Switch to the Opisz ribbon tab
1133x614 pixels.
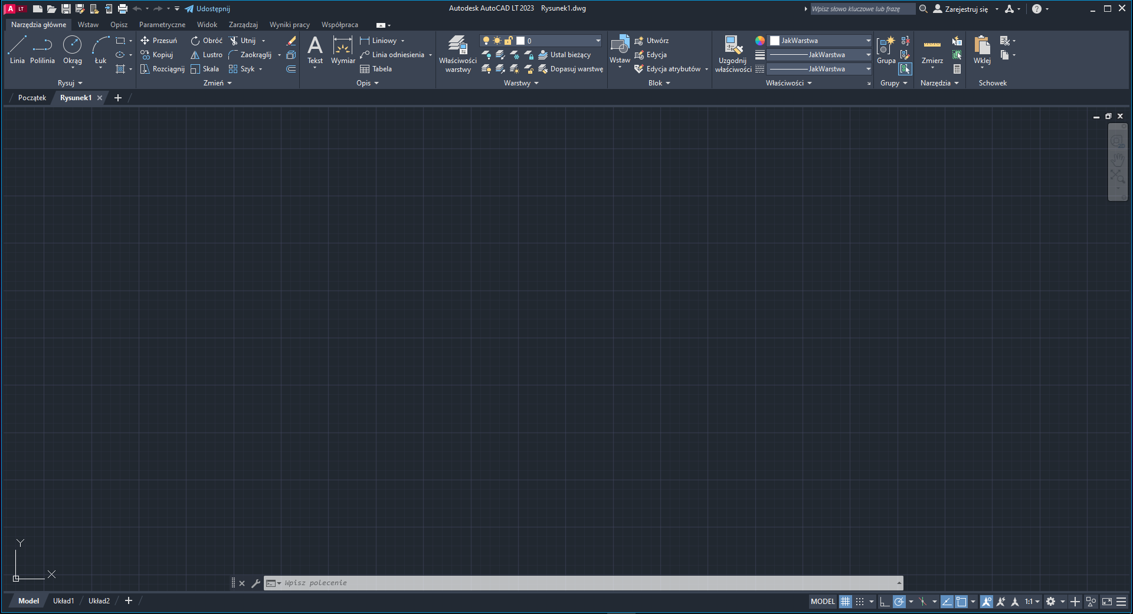[119, 25]
